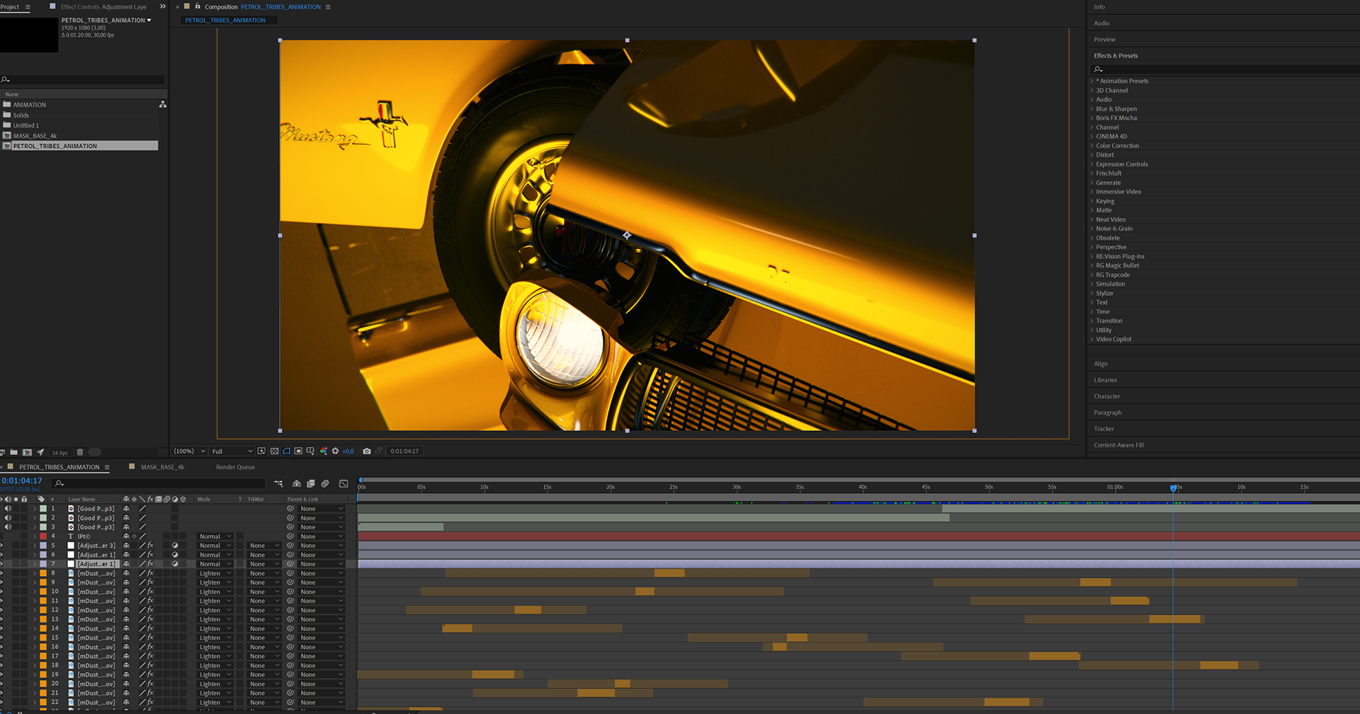The width and height of the screenshot is (1360, 714).
Task: Switch to MASK_BASE_4k timeline tab
Action: tap(162, 467)
